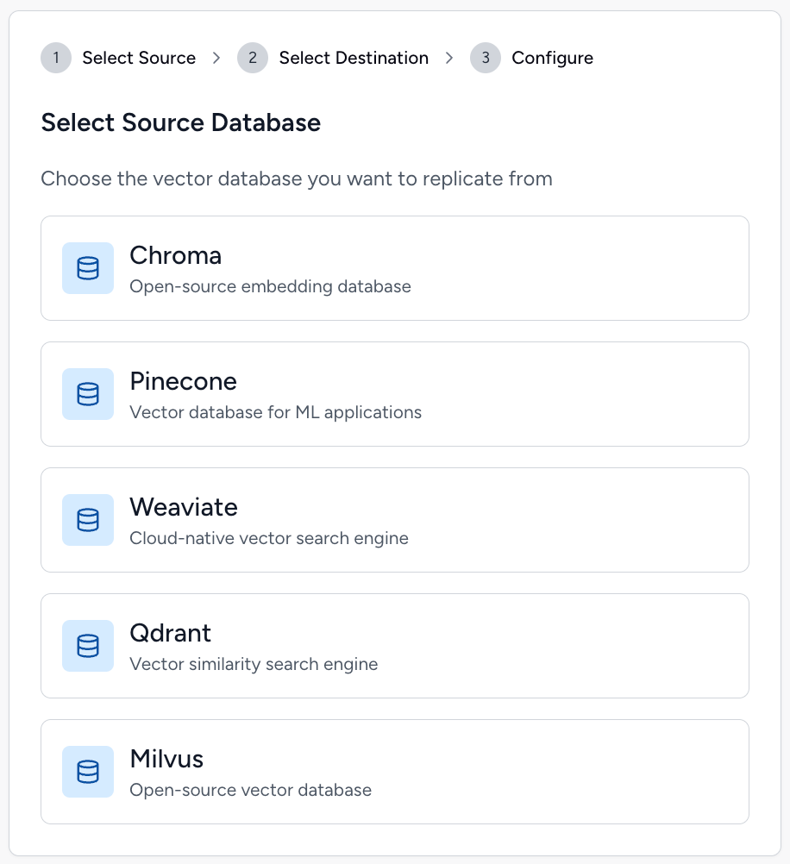Click the step 1 circle badge
Screen dimensions: 790x864
(56, 58)
